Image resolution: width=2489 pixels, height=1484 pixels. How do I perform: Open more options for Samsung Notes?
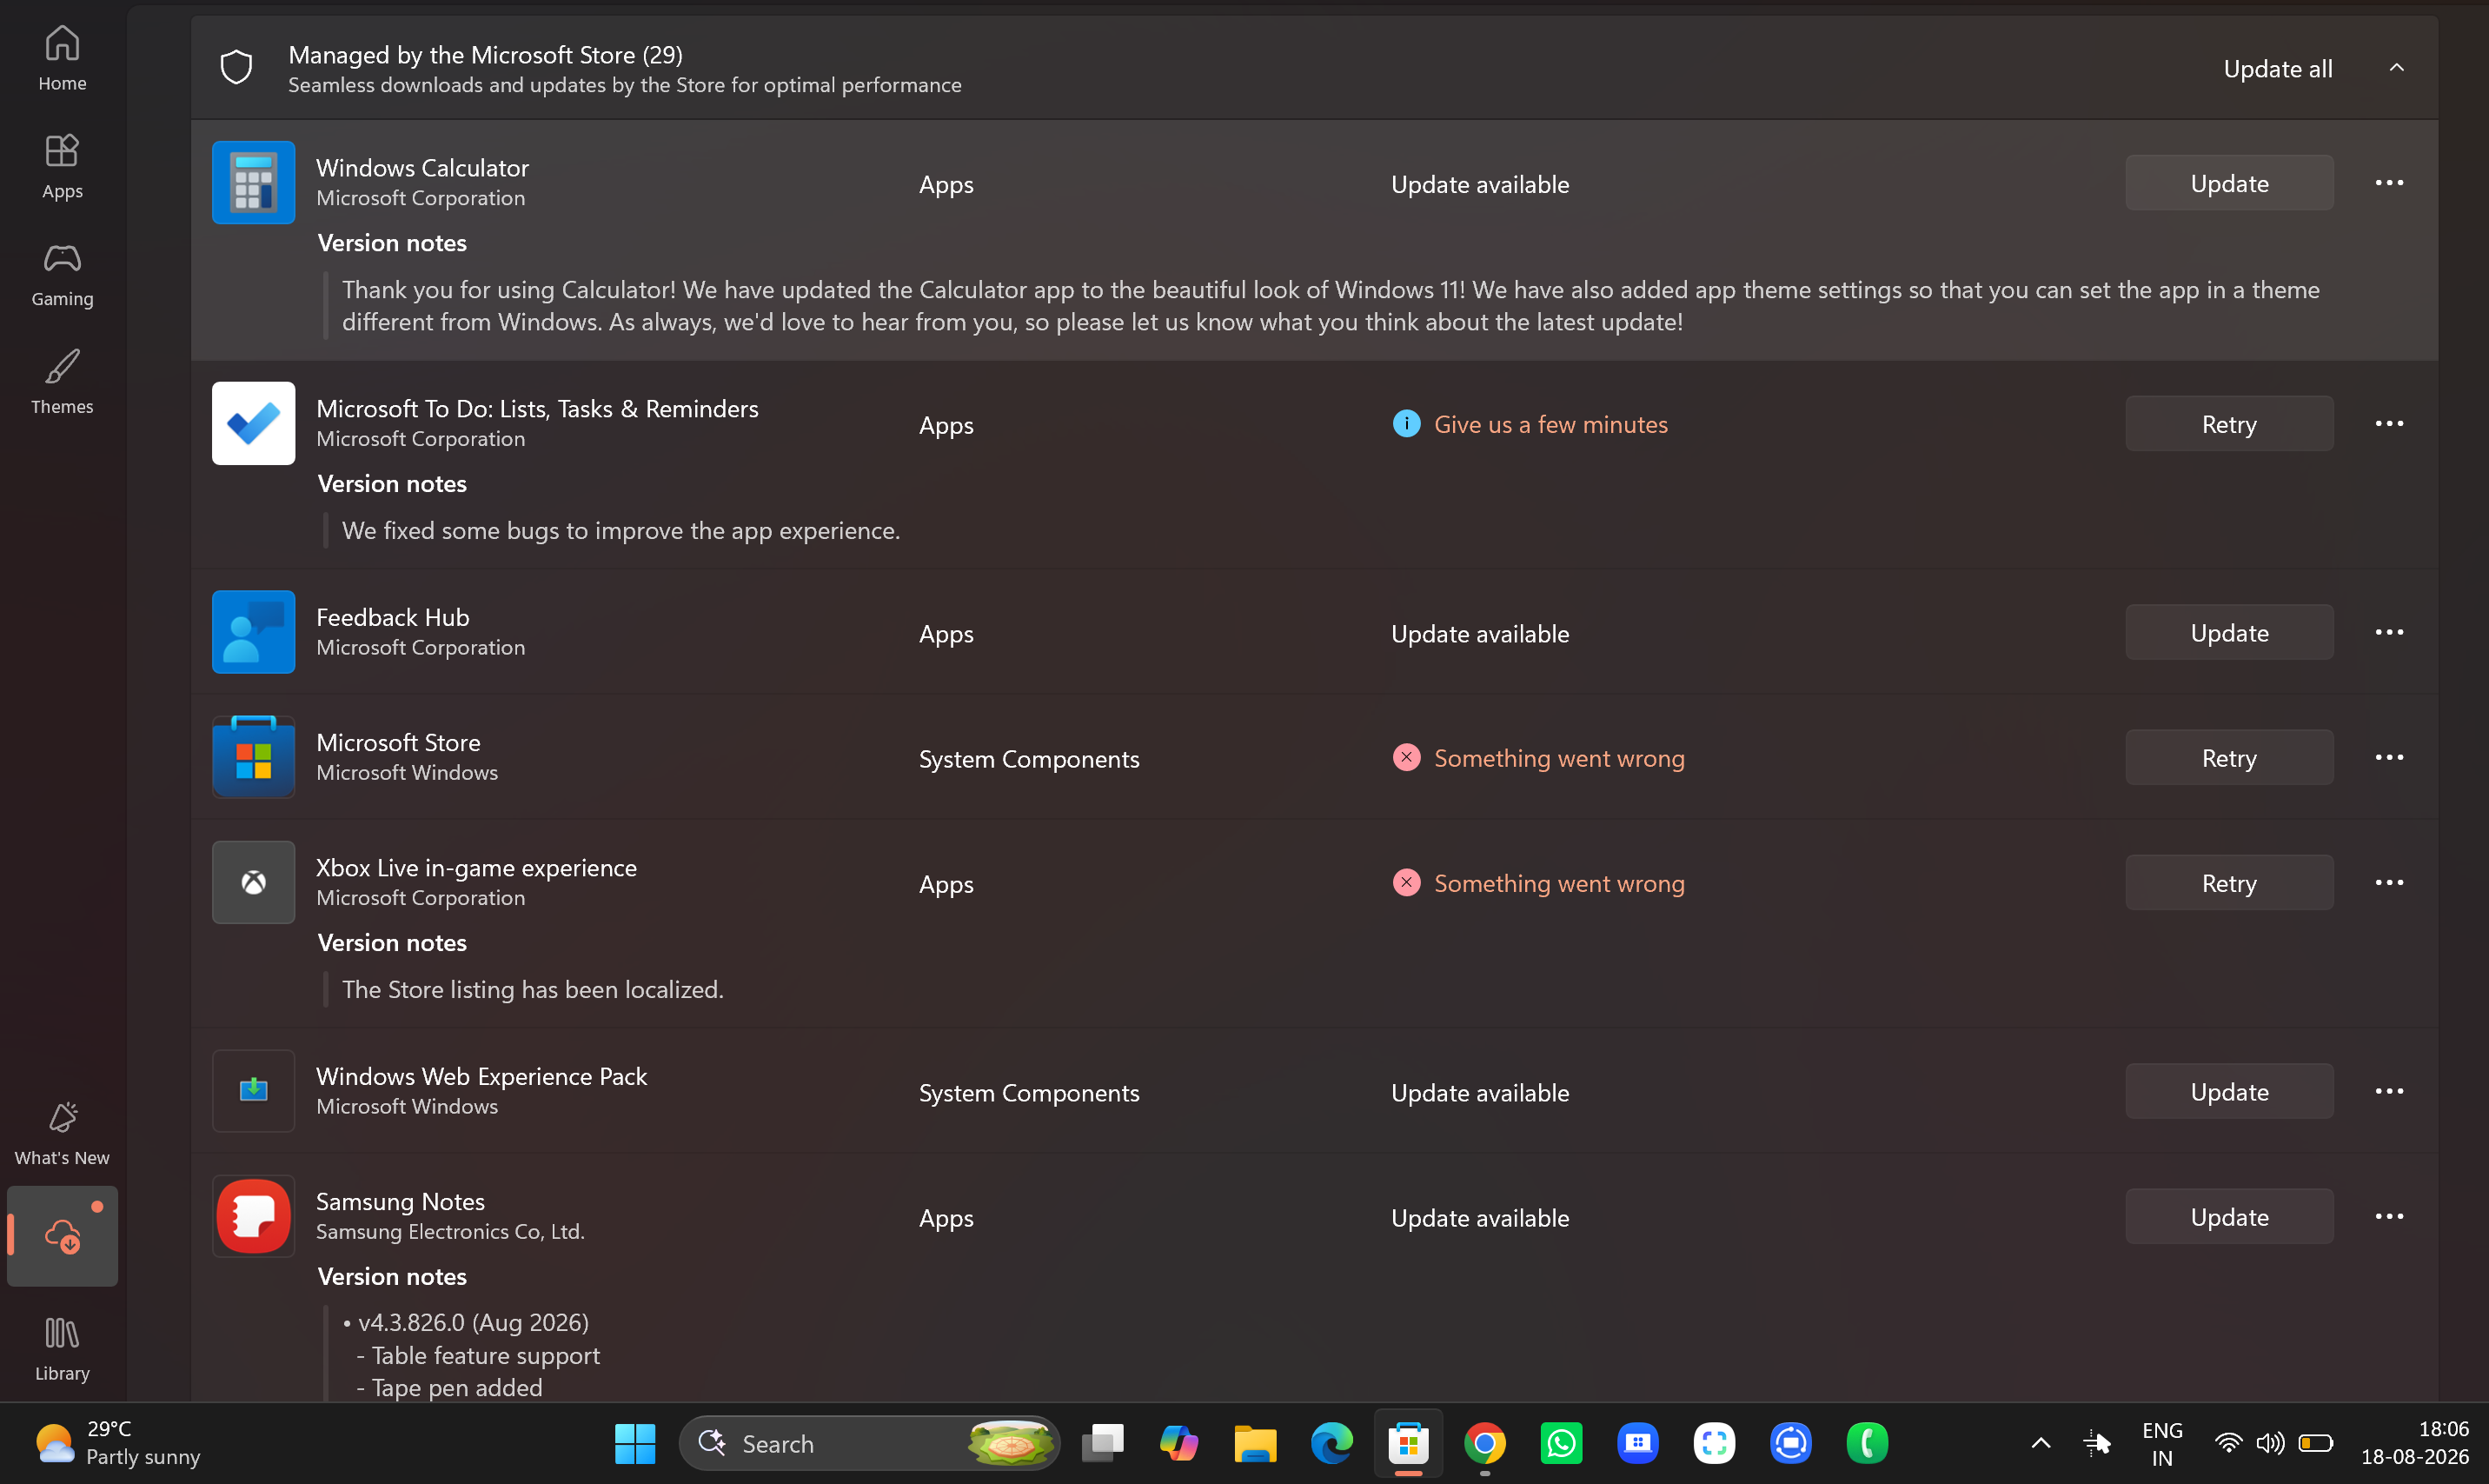coord(2389,1216)
